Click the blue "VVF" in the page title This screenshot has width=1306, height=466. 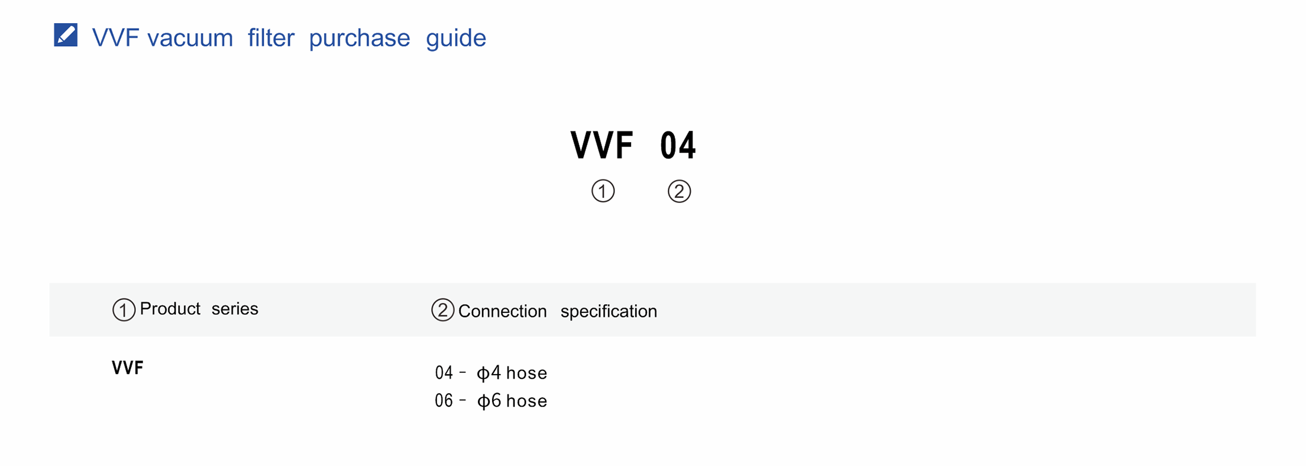tap(115, 38)
